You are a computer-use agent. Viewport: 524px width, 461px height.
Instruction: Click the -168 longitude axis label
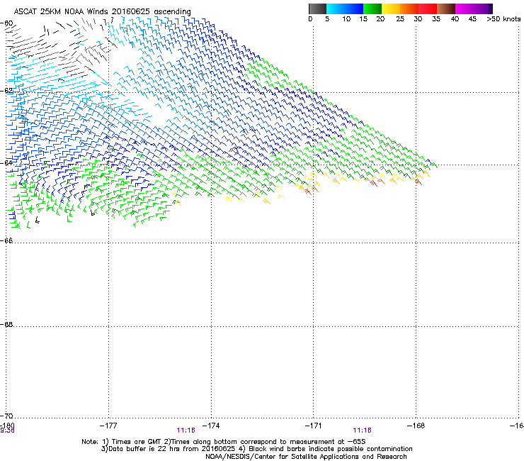tap(416, 426)
